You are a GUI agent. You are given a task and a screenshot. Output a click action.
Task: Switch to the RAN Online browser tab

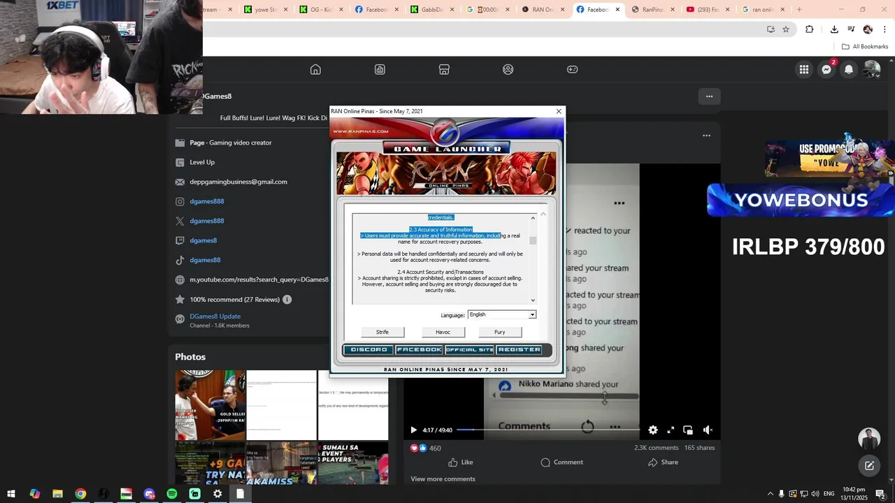coord(543,10)
